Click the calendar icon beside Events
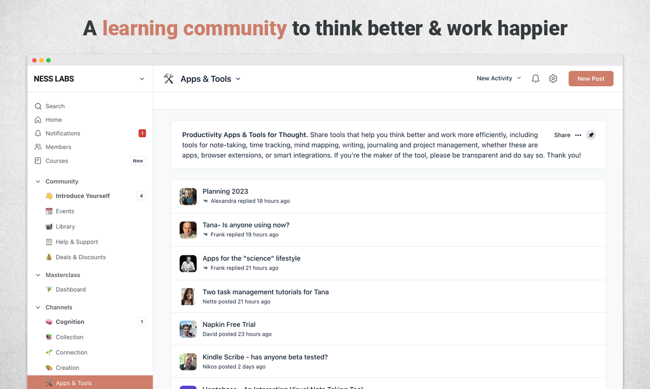The height and width of the screenshot is (389, 650). (49, 211)
